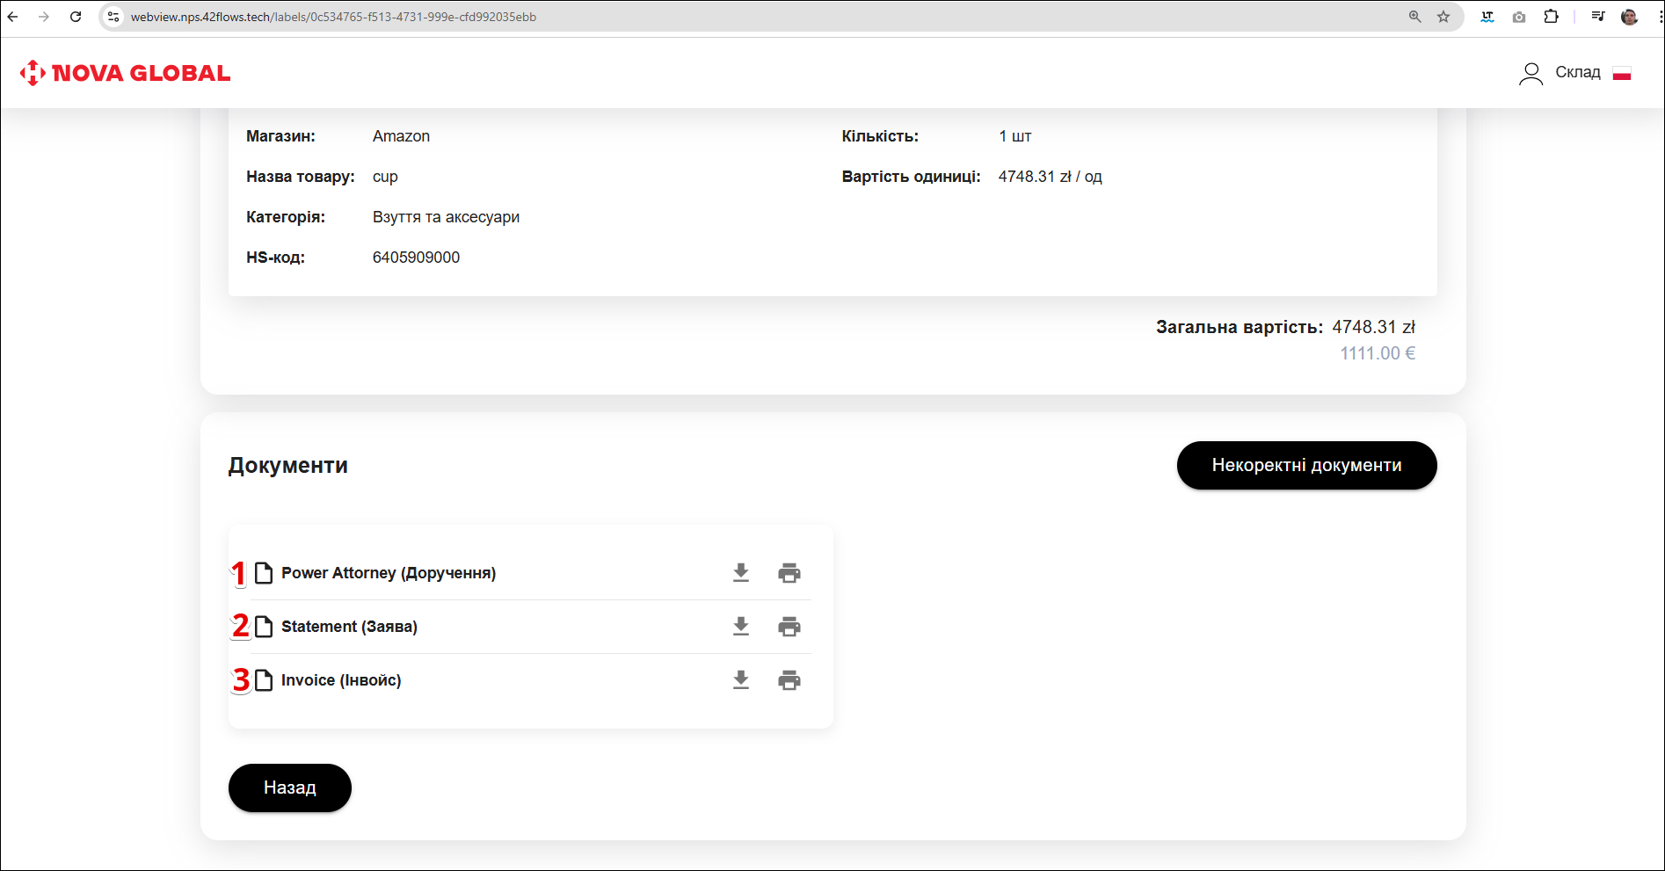Click the browser address bar URL
1665x871 pixels.
(334, 17)
